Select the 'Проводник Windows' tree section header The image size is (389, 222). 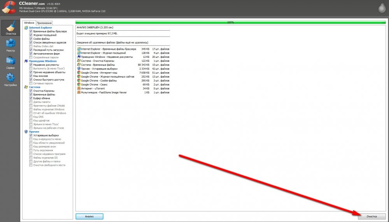tap(42, 61)
